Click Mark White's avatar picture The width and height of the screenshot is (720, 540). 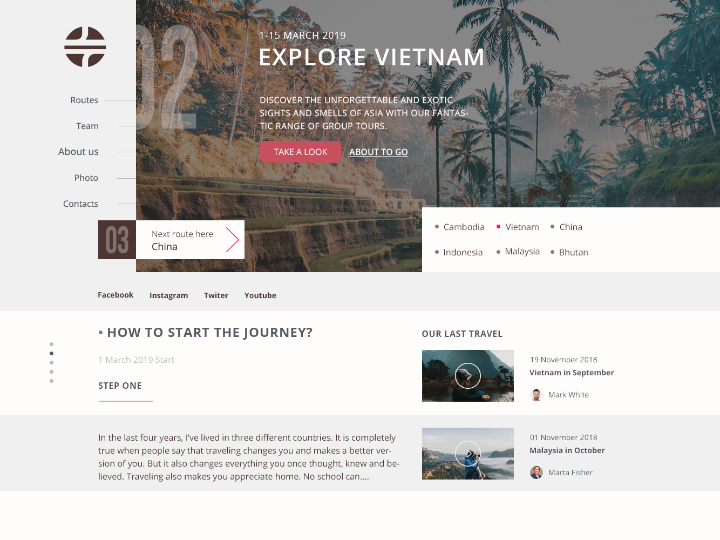pos(536,395)
